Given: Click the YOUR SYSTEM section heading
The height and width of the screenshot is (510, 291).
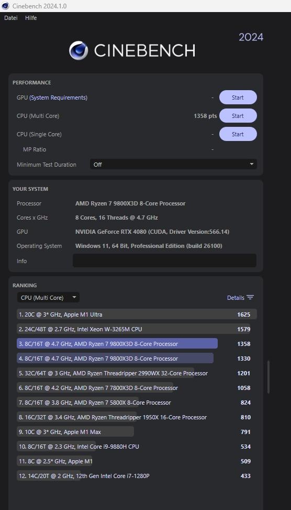Looking at the screenshot, I should pos(30,189).
